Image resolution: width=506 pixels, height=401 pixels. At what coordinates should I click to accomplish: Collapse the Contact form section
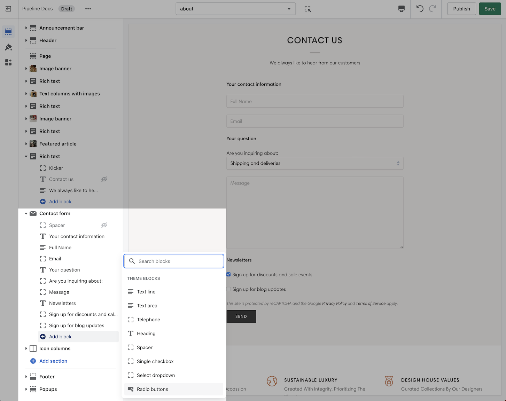point(26,213)
